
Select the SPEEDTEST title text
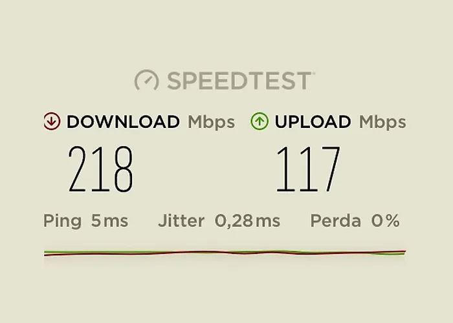[x=239, y=81]
